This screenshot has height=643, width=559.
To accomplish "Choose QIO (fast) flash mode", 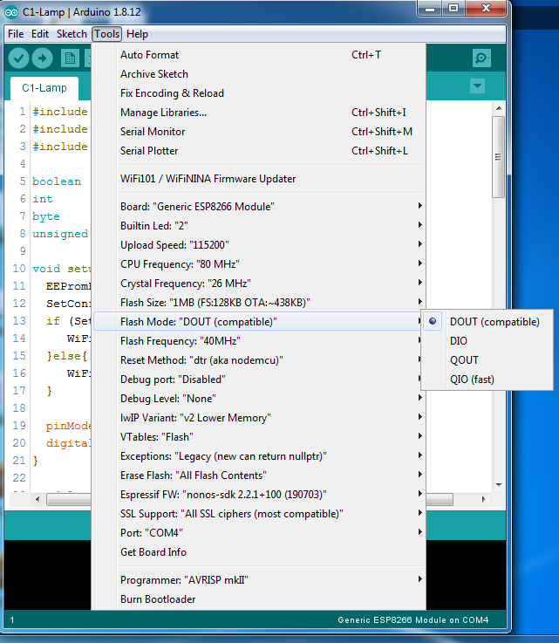I will click(487, 380).
